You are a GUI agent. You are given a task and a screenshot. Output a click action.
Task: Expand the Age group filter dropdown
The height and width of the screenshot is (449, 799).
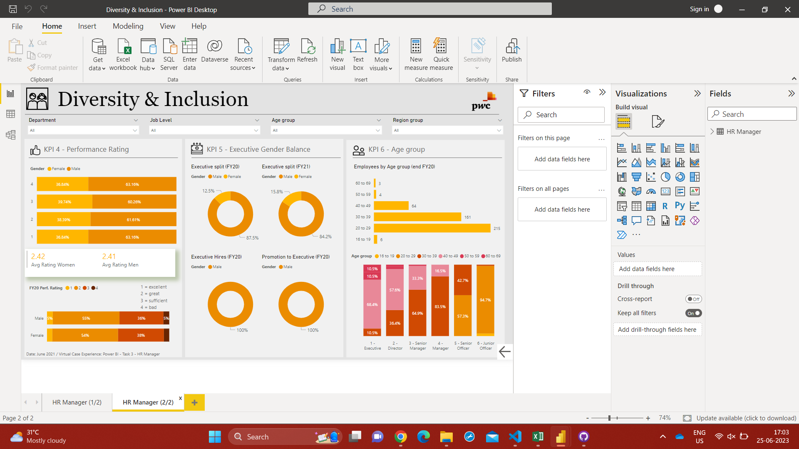click(x=378, y=130)
